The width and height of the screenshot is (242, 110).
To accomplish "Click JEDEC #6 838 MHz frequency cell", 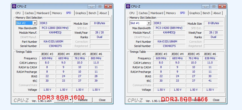I will click(210, 58).
